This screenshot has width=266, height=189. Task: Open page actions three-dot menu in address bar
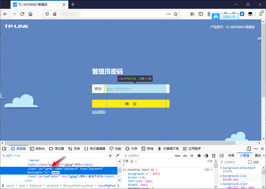point(168,14)
